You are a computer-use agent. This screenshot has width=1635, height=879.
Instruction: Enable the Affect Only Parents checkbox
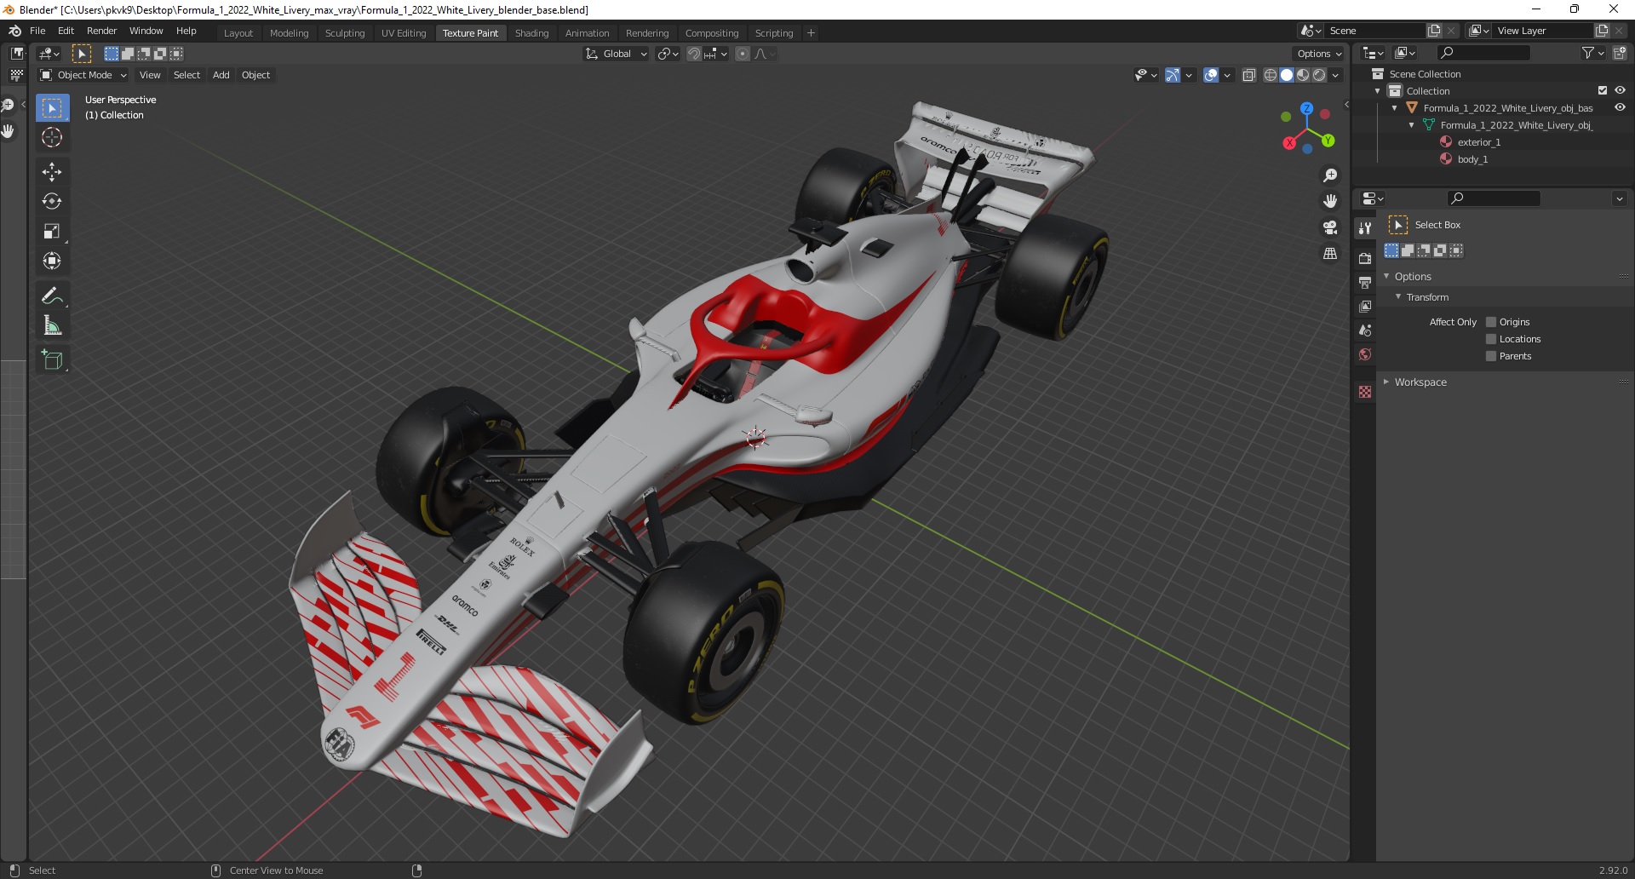click(1491, 356)
